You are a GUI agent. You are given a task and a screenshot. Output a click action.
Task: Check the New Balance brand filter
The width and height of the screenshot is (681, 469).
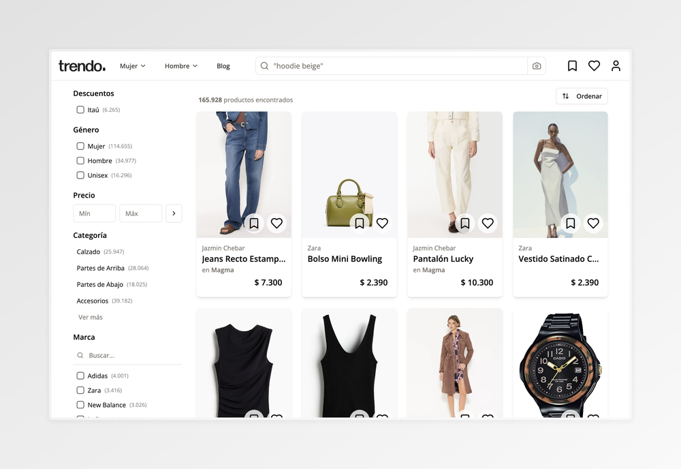click(x=80, y=405)
